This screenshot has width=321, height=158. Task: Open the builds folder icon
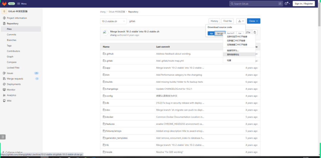[x=104, y=82]
